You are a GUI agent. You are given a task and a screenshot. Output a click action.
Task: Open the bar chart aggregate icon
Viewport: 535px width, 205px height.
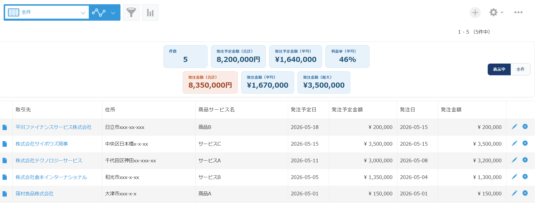[x=150, y=12]
